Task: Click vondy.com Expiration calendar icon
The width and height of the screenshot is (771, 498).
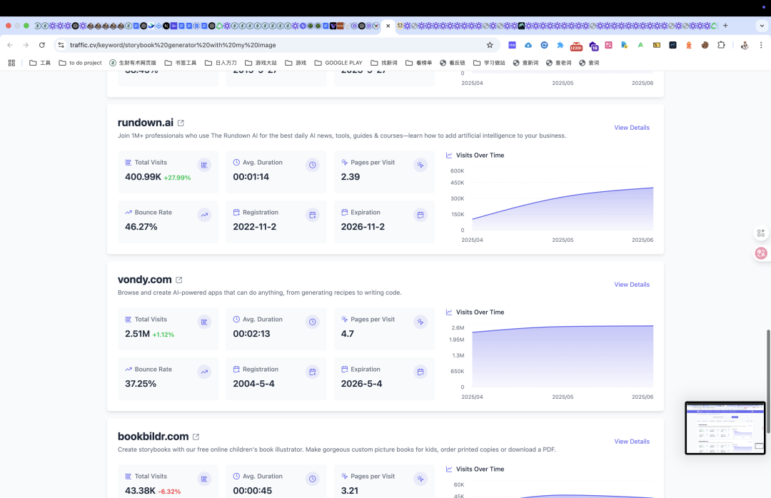Action: pyautogui.click(x=420, y=372)
